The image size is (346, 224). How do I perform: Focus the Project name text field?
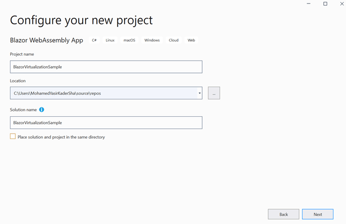click(106, 67)
